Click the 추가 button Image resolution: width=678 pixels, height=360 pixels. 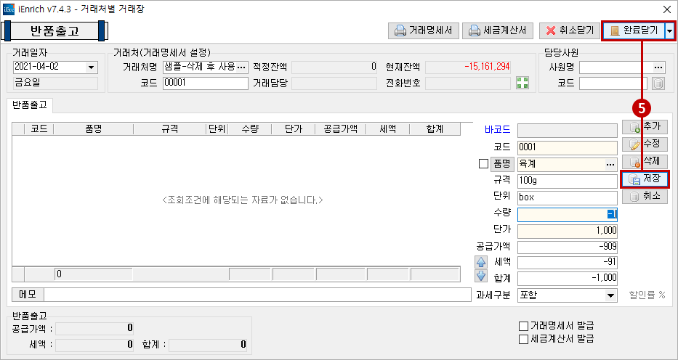tap(645, 127)
